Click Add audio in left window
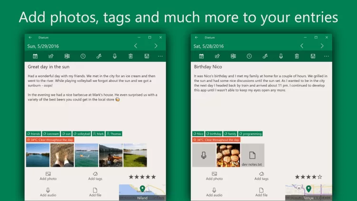The height and width of the screenshot is (201, 357). pos(48,192)
